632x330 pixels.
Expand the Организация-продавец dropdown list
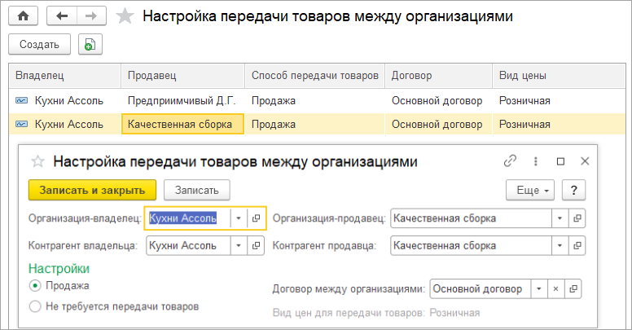[x=560, y=218]
